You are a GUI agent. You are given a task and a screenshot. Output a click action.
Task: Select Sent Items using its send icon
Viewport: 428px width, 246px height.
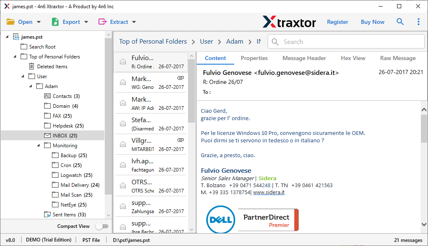click(48, 214)
